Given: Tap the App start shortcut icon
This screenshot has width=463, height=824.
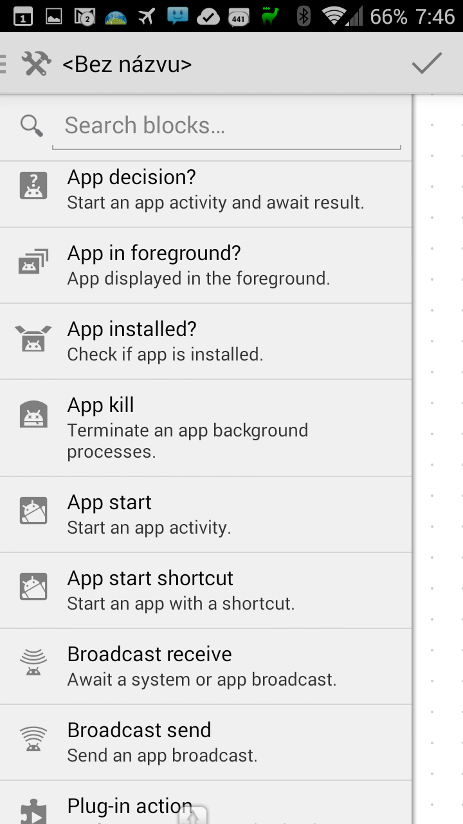Looking at the screenshot, I should pos(33,587).
